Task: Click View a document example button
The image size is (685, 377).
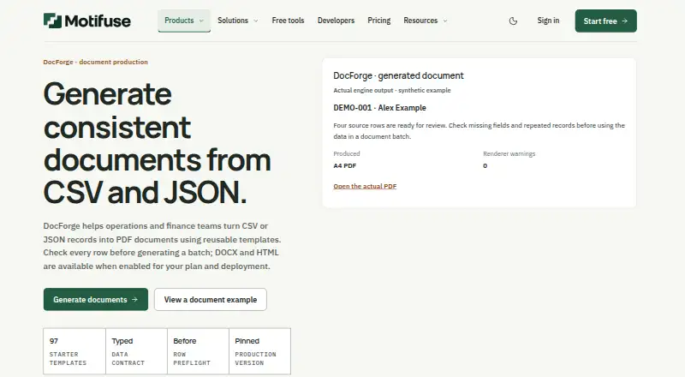Action: pyautogui.click(x=211, y=300)
